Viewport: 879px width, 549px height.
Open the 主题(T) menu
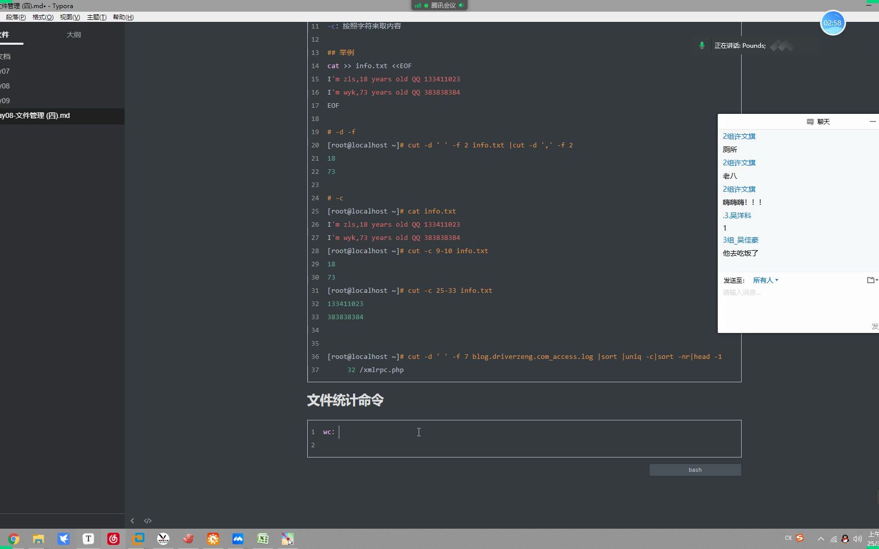[x=97, y=17]
